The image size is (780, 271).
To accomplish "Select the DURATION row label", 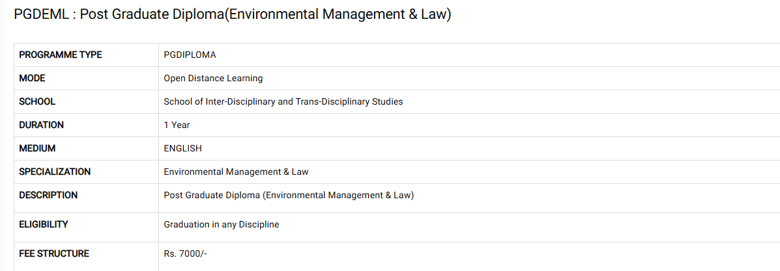I will click(x=42, y=125).
